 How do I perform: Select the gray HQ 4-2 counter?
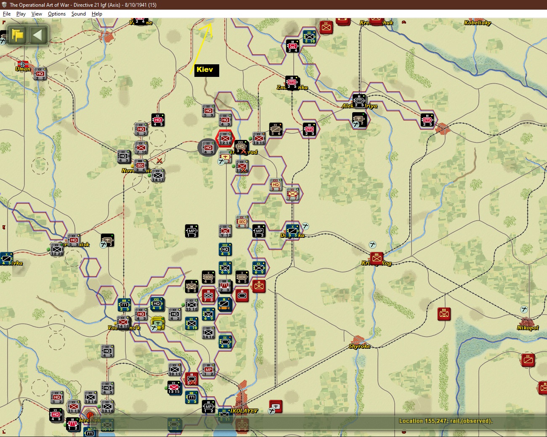click(x=175, y=314)
